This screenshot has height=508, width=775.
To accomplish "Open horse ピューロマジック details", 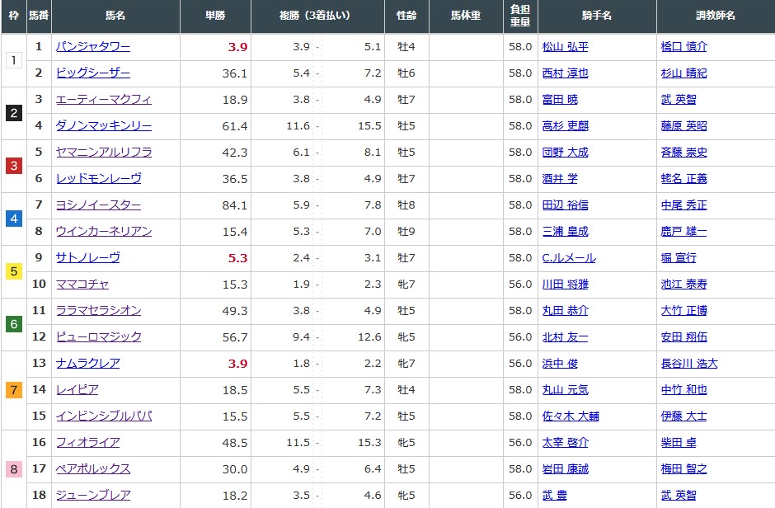I will pos(99,337).
